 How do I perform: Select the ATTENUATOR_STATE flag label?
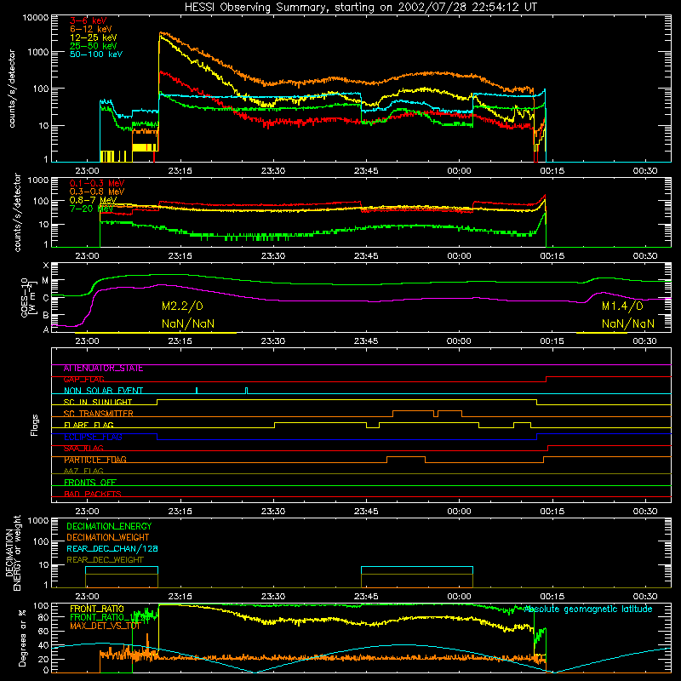point(103,369)
